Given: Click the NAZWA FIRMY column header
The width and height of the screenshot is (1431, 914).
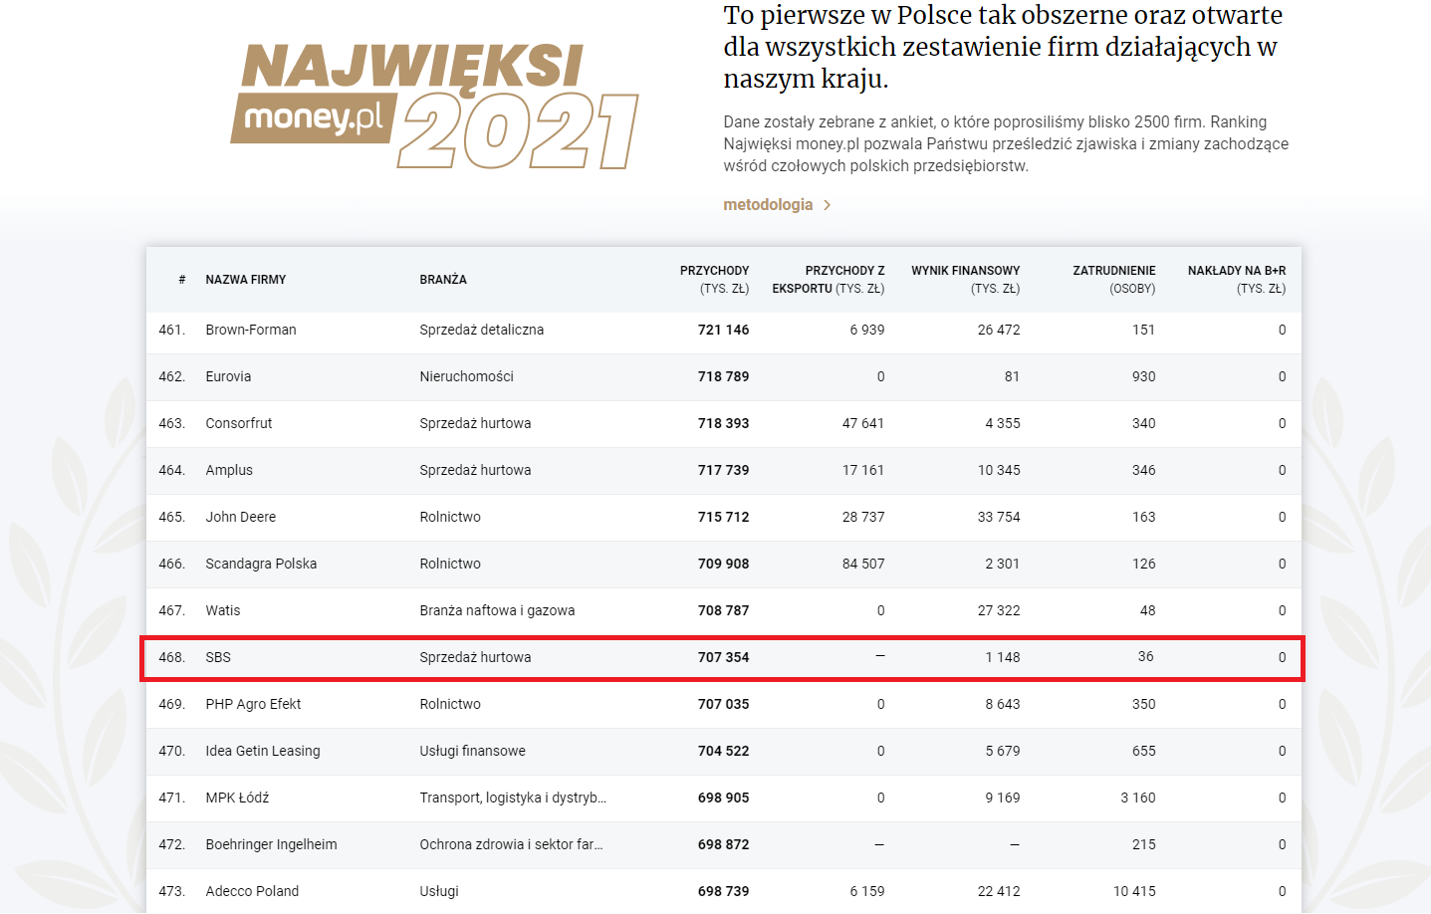Looking at the screenshot, I should pyautogui.click(x=246, y=280).
